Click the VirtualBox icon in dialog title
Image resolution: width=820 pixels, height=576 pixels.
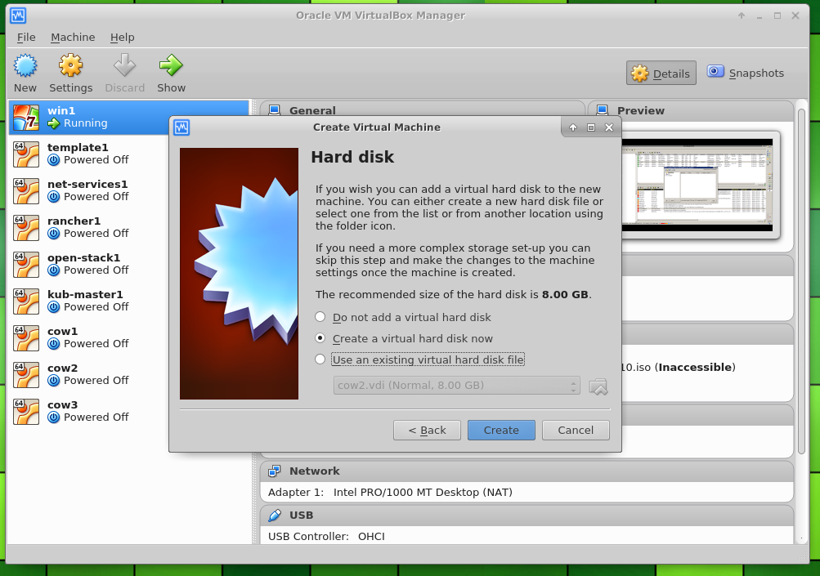(x=181, y=127)
